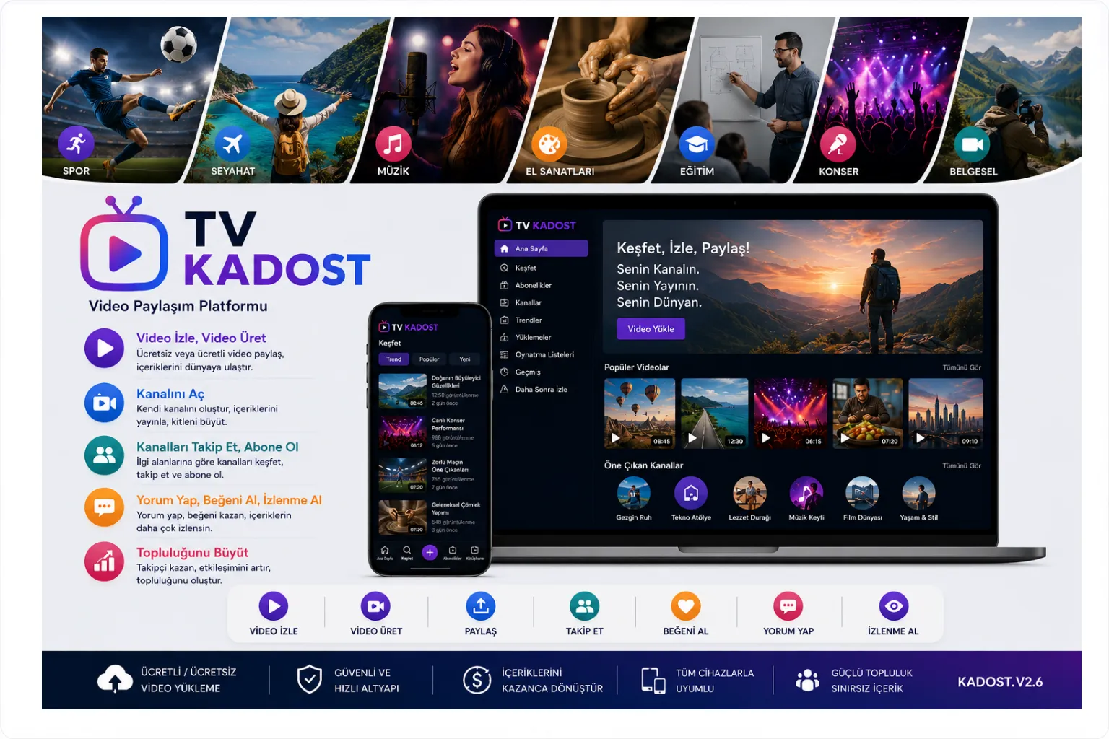1109x739 pixels.
Task: Click Tümünü Gör next to Popüler Videolar
Action: tap(962, 367)
